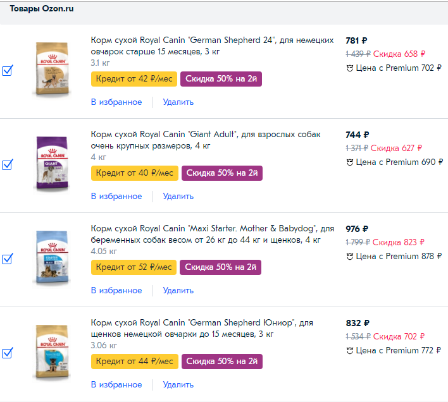Click Premium icon beside price 772 ₽
Viewport: 448px width, 402px height.
(350, 351)
